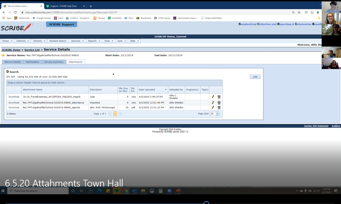
Task: Open the Harvest bookmark
Action: [99, 18]
